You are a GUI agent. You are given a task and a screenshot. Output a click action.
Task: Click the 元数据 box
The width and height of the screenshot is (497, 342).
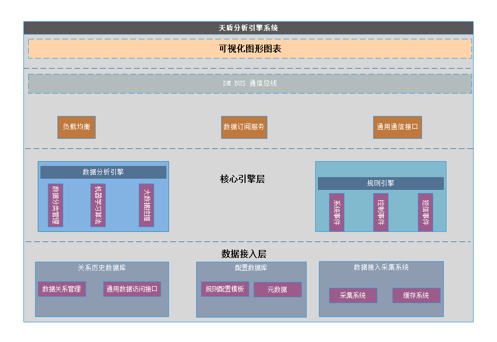click(x=277, y=290)
